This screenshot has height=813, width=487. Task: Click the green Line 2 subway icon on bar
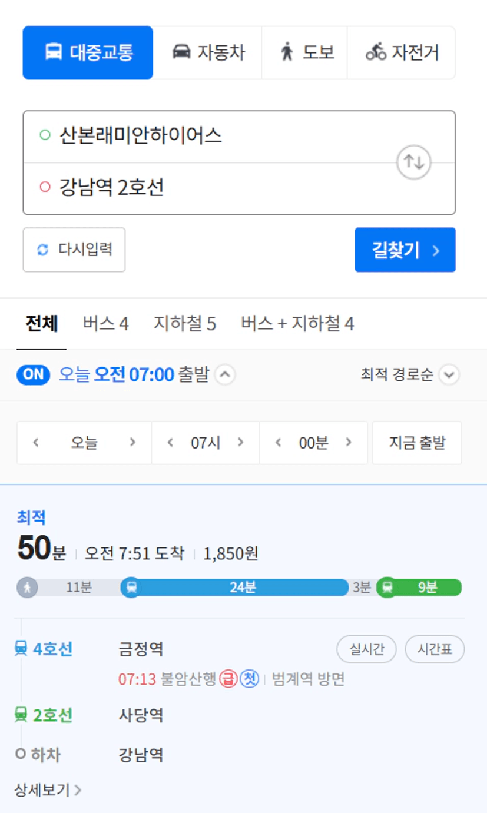click(x=387, y=587)
